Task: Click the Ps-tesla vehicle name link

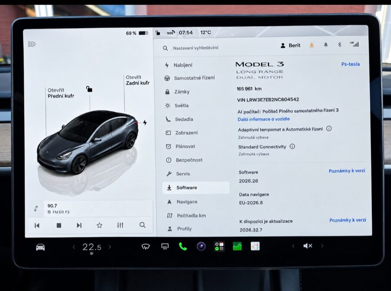Action: click(x=350, y=64)
